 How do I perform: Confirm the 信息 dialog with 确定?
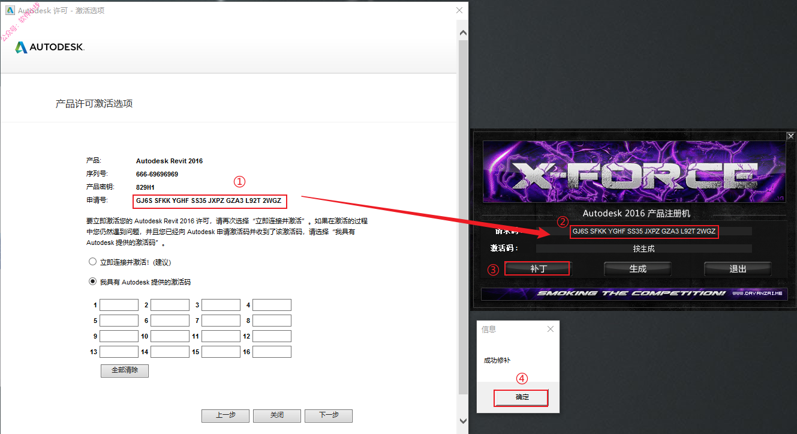click(x=522, y=397)
